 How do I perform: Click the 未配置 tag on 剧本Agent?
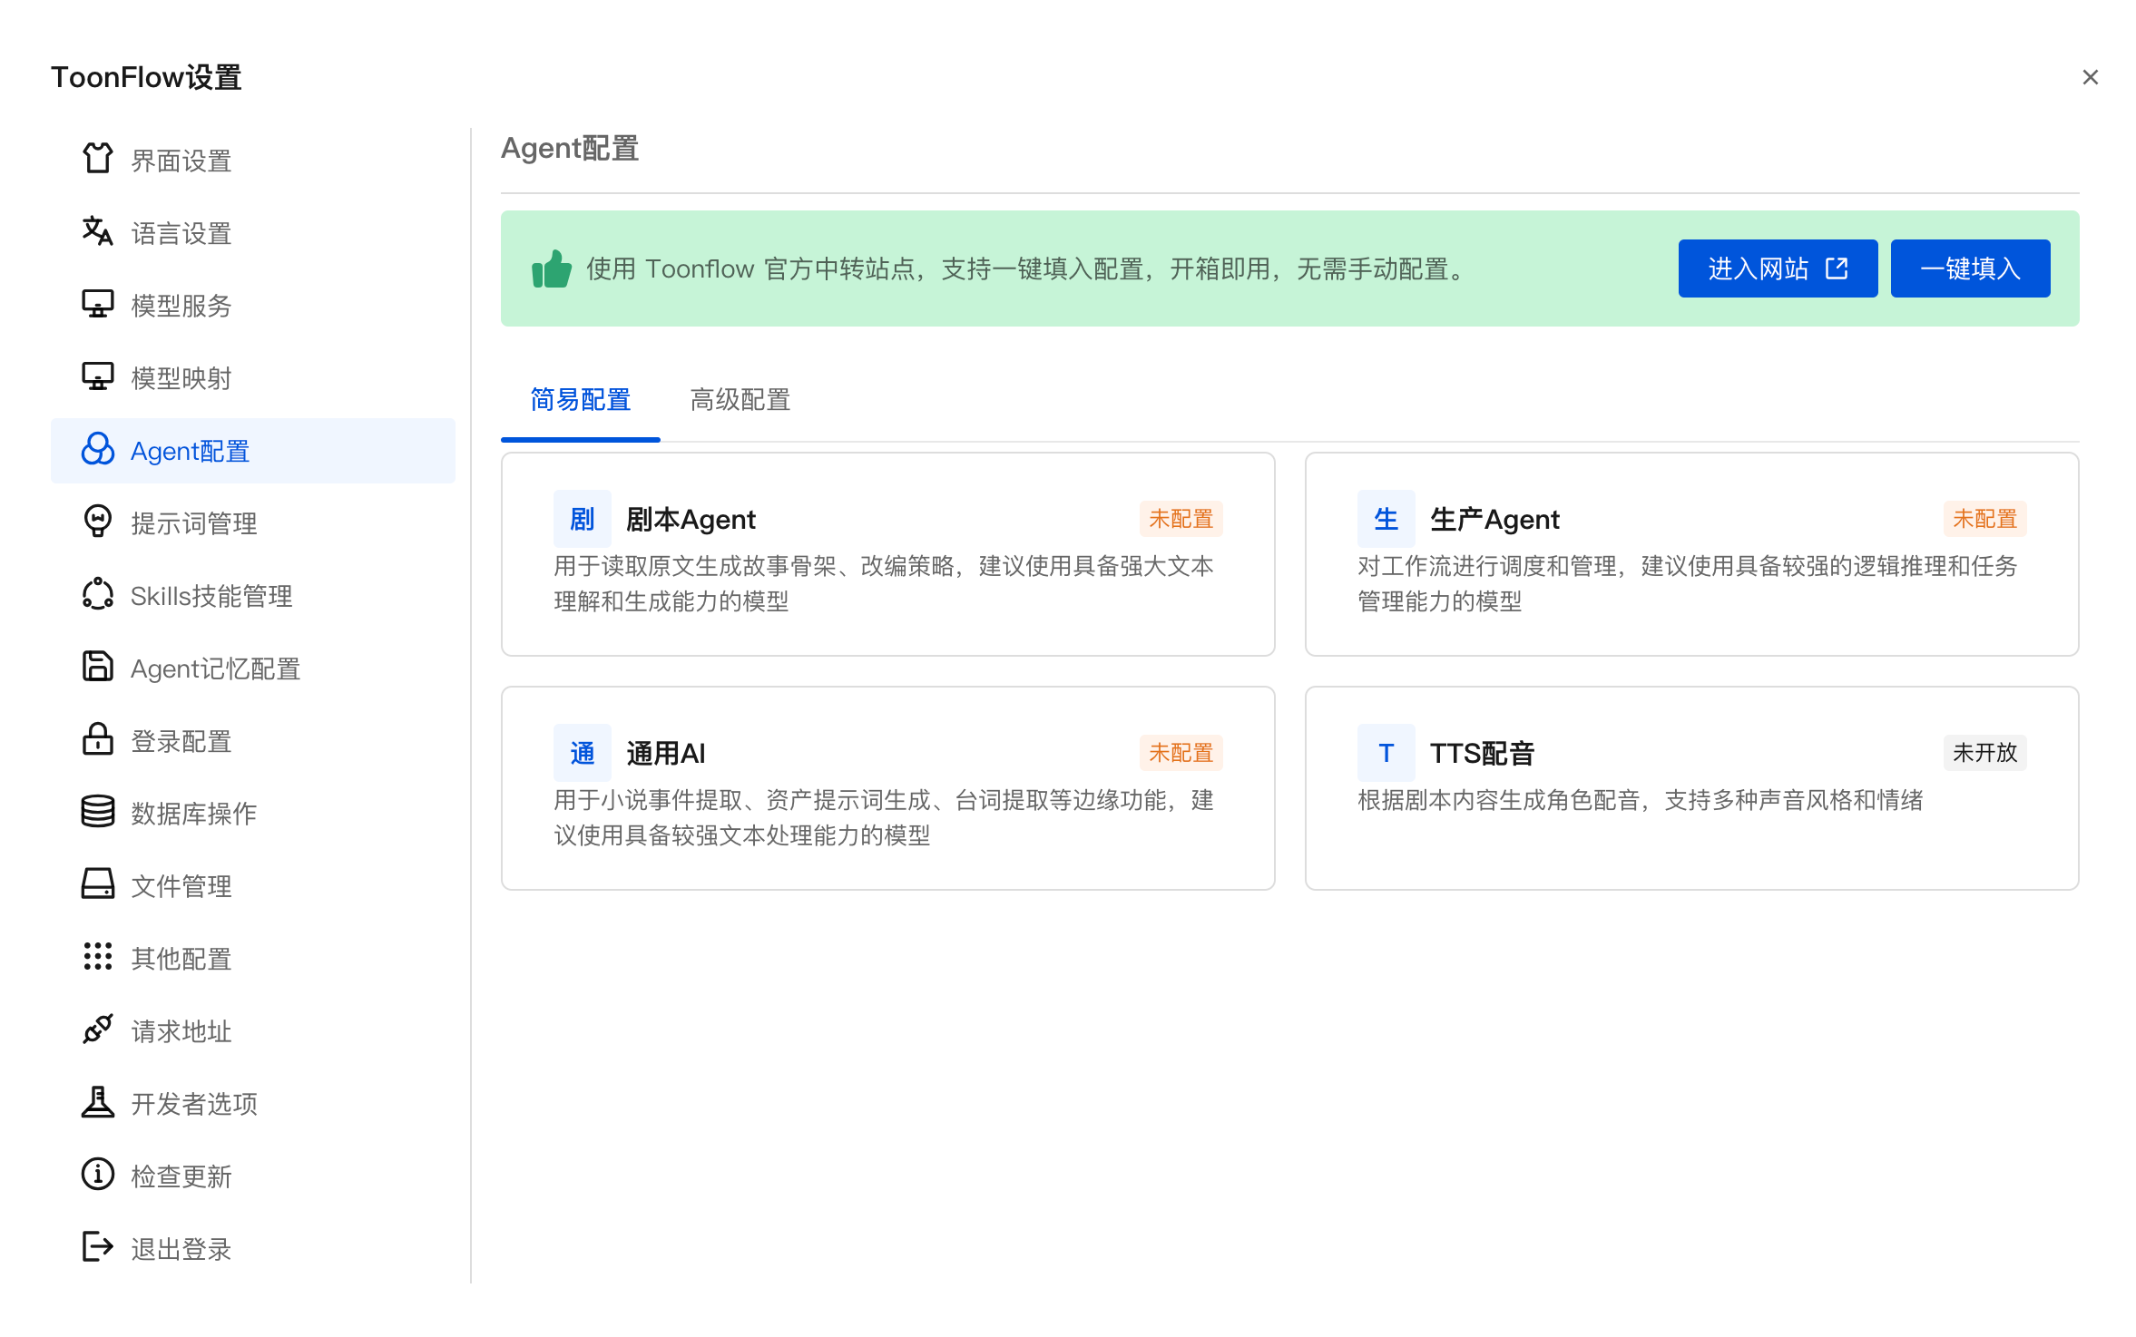coord(1181,519)
